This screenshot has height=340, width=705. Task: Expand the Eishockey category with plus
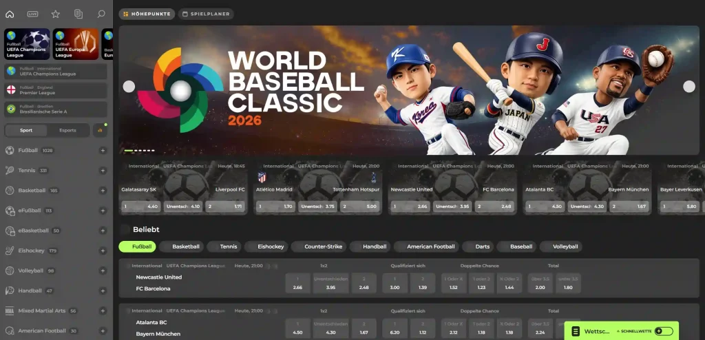tap(103, 251)
